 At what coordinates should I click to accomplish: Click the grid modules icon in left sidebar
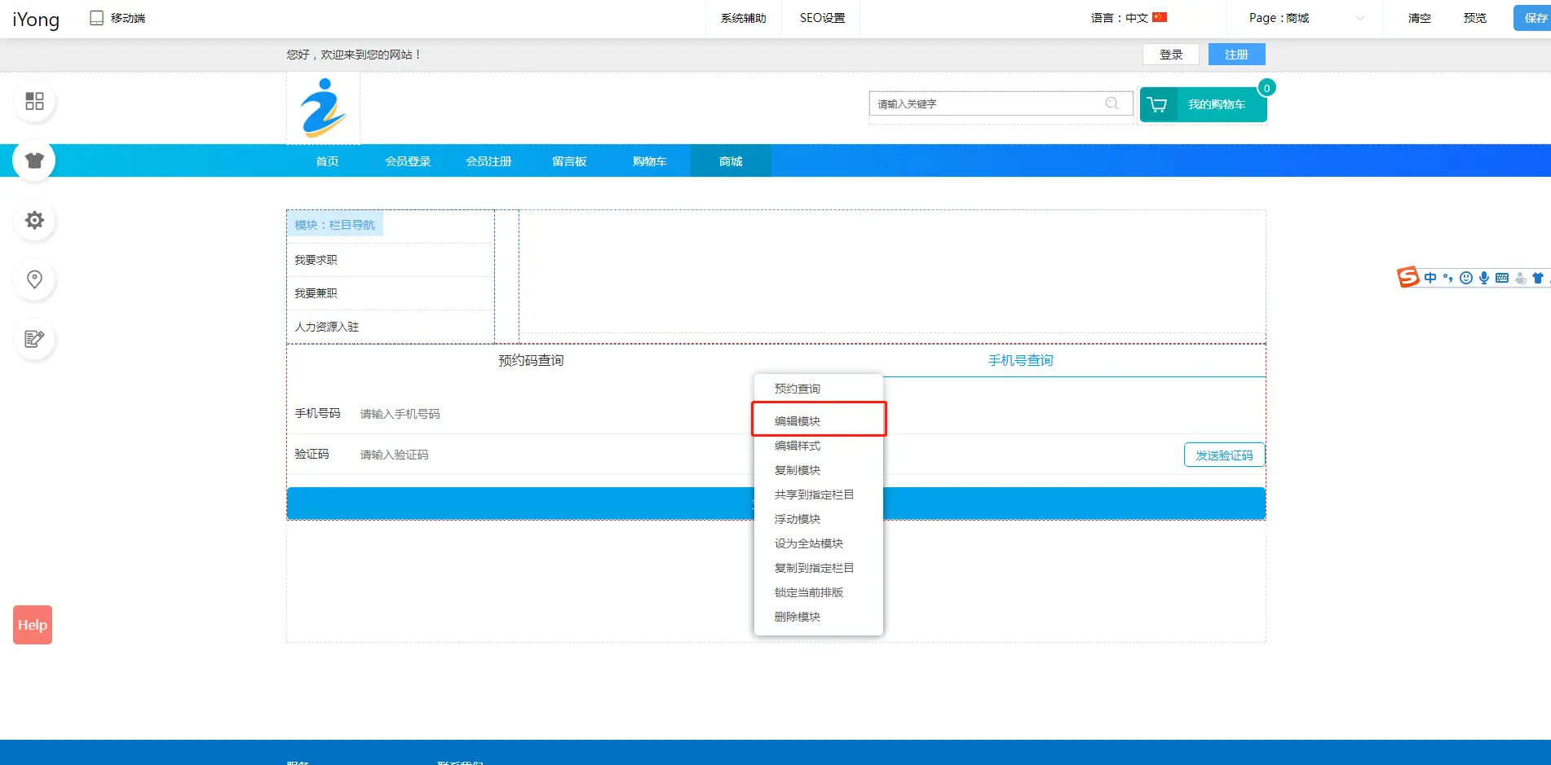[34, 101]
